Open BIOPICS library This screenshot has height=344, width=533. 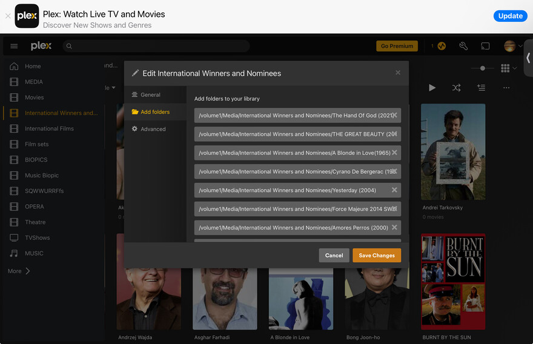click(36, 160)
